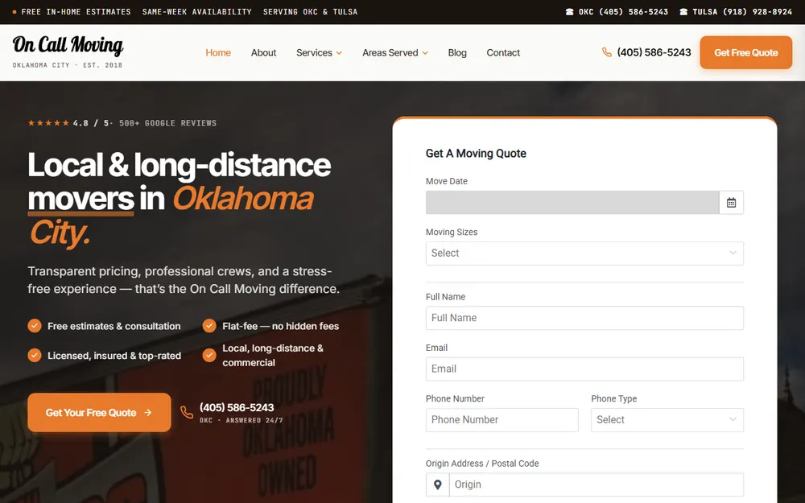Click the Get A Moving Quote heading

(x=476, y=154)
